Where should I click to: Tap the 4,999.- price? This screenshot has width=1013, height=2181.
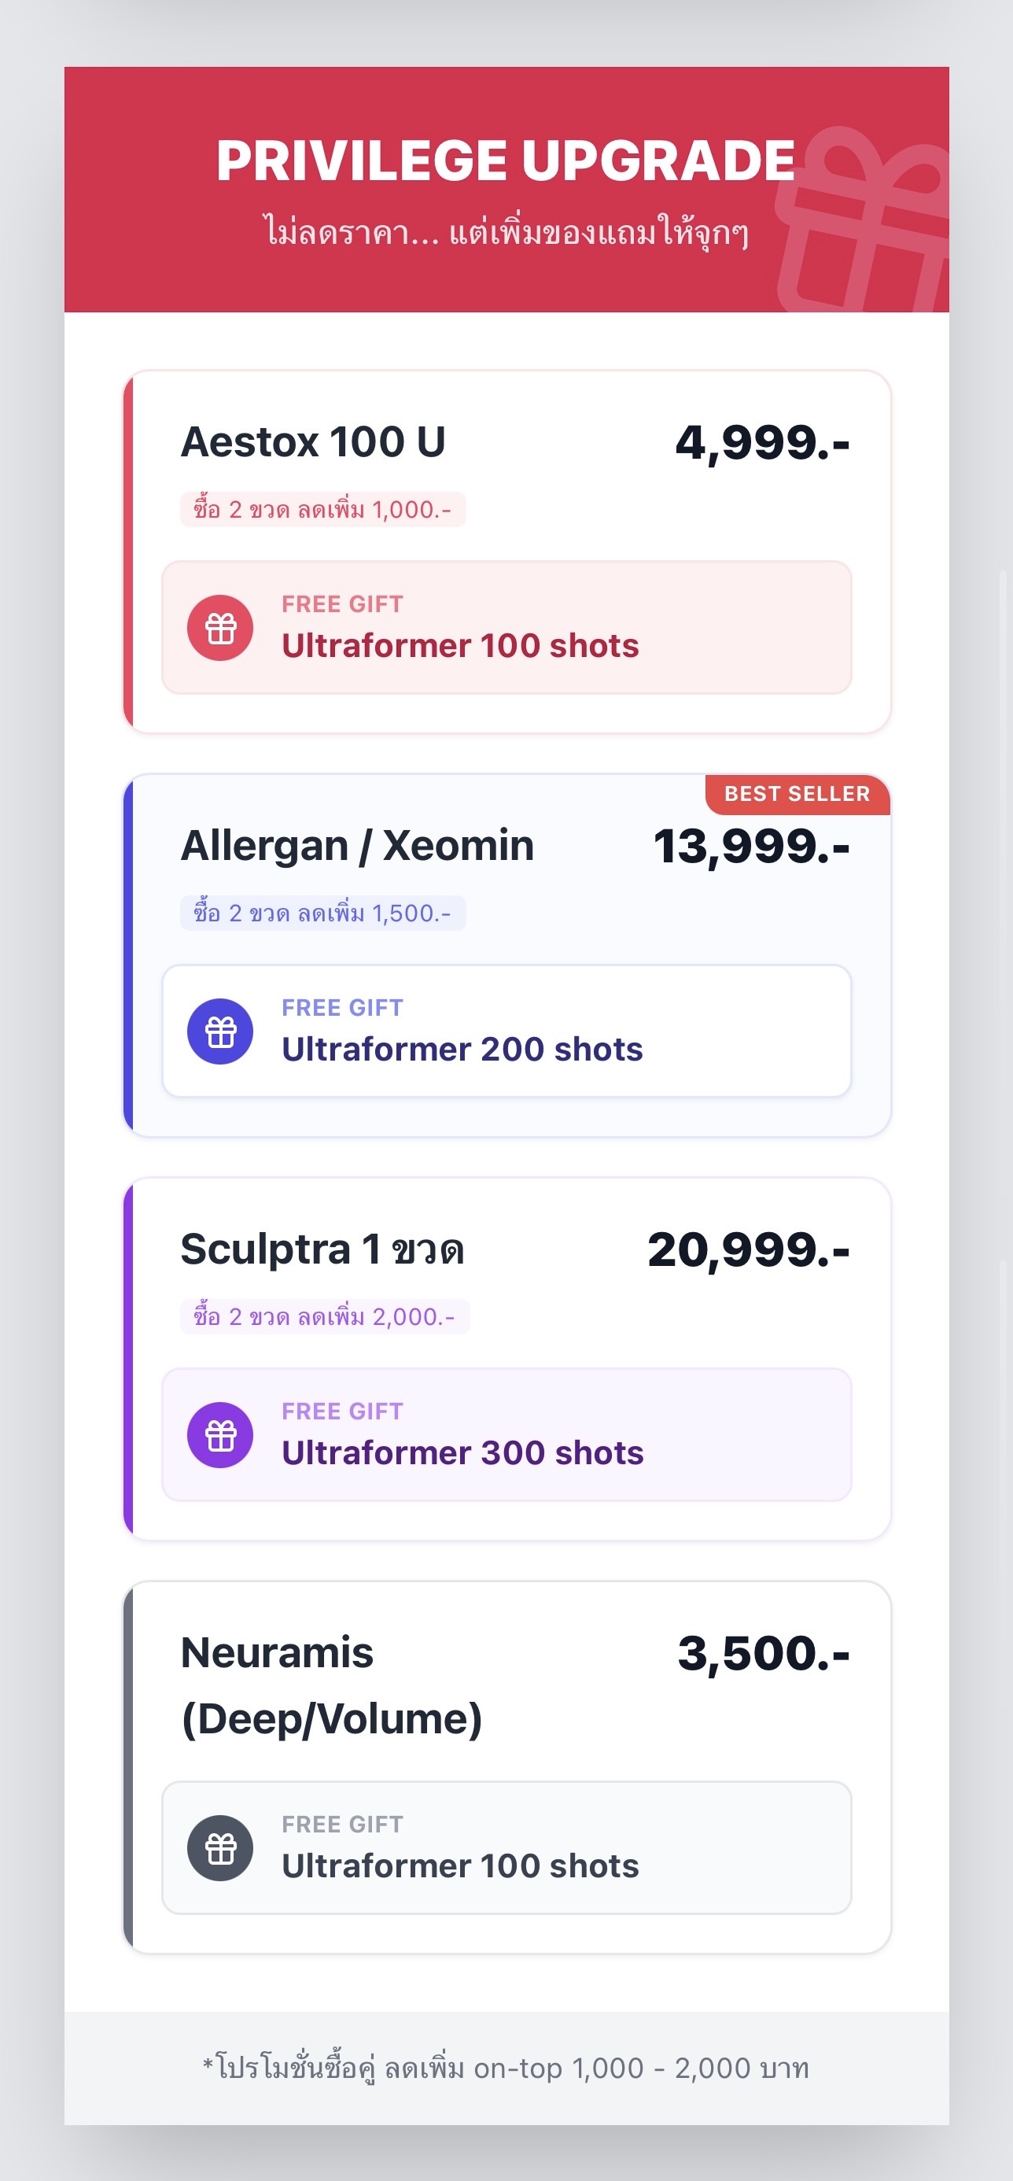tap(761, 443)
